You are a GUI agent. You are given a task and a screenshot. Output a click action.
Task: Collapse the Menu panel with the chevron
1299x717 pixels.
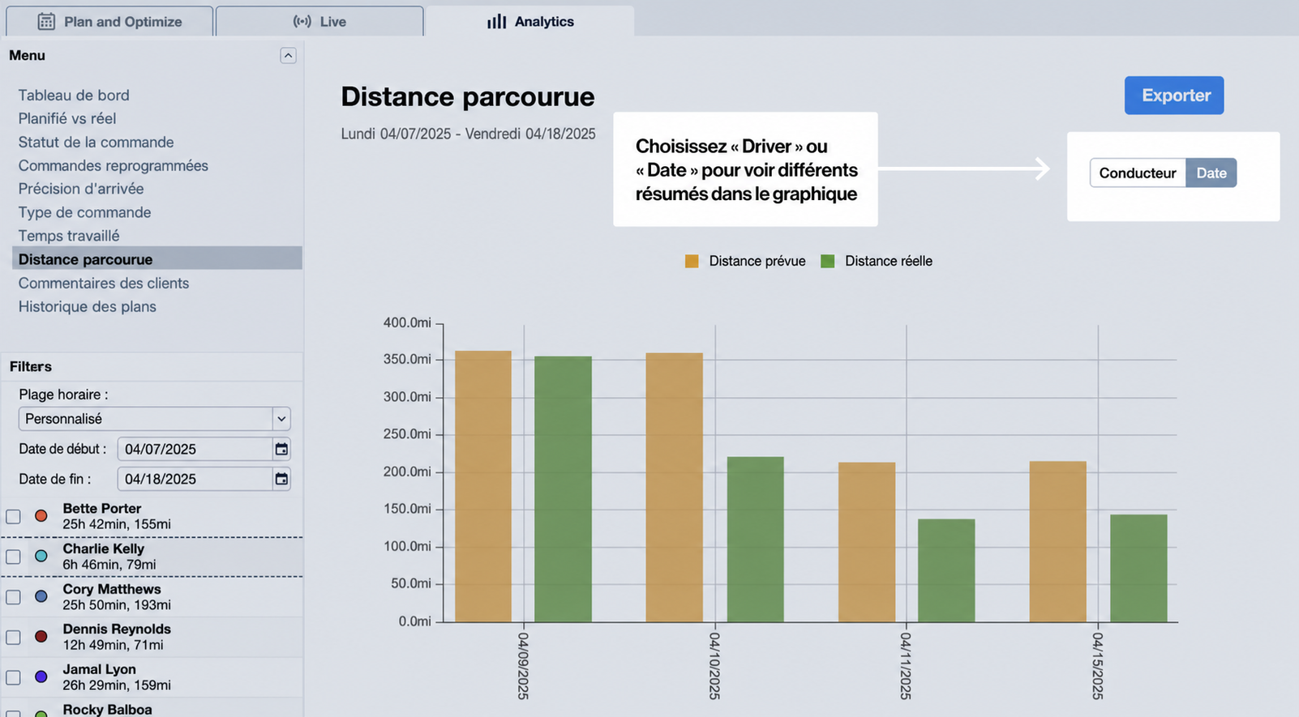[288, 55]
